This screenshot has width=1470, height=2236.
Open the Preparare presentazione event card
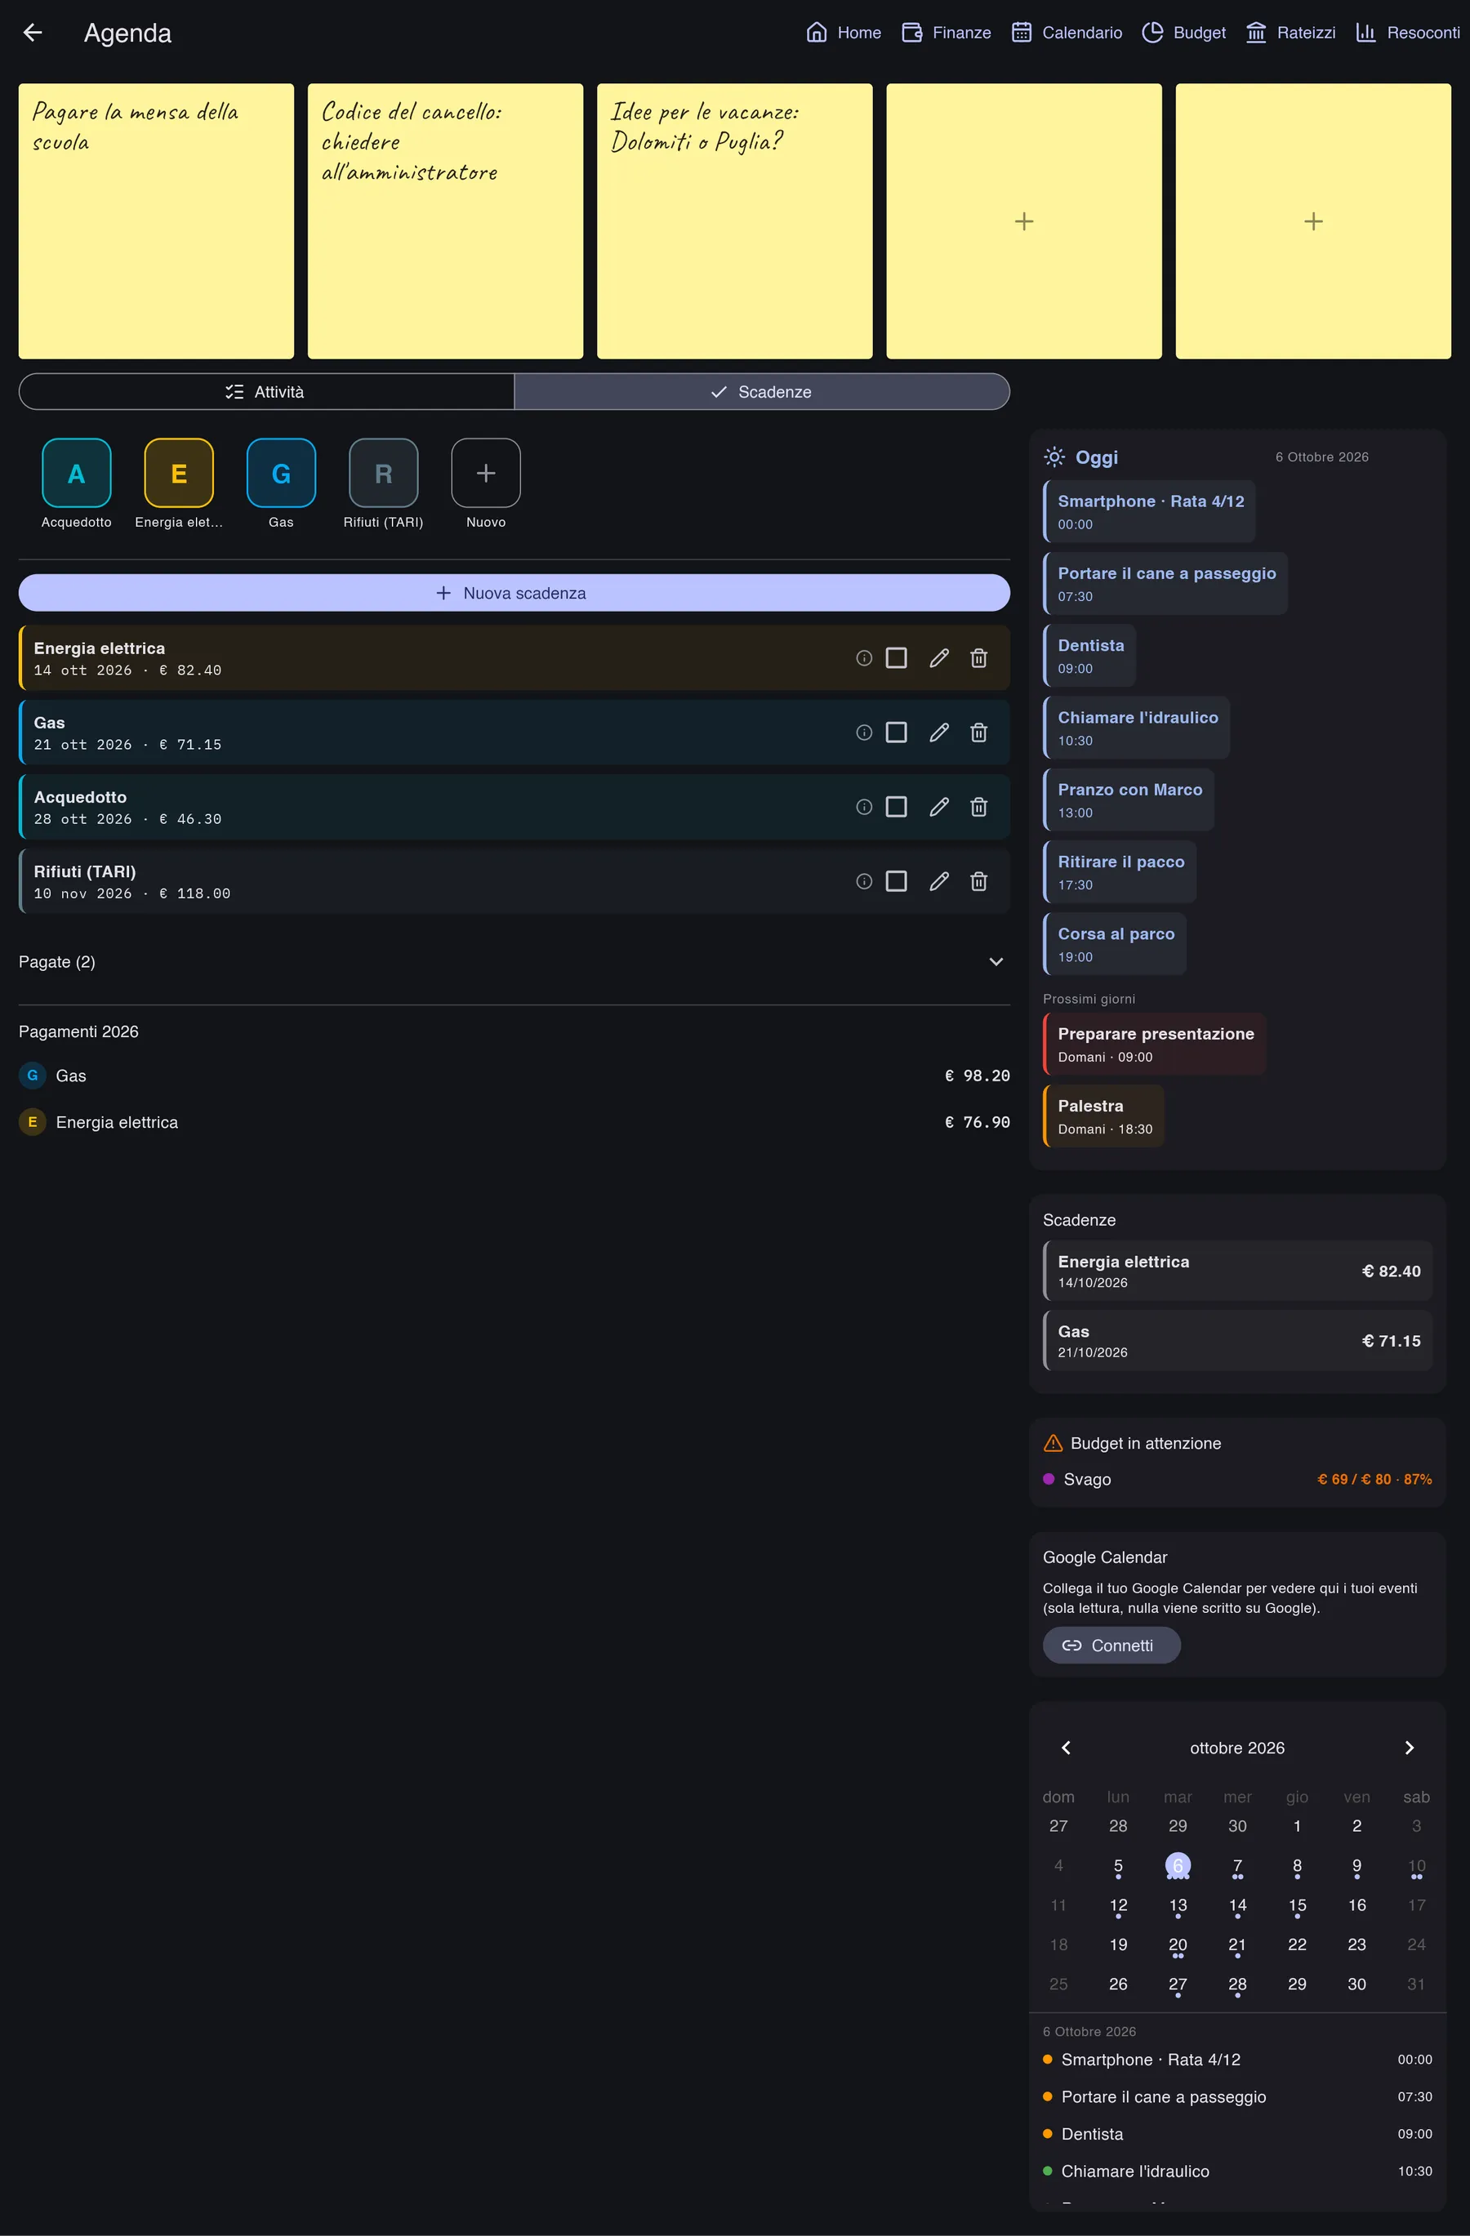(1155, 1044)
